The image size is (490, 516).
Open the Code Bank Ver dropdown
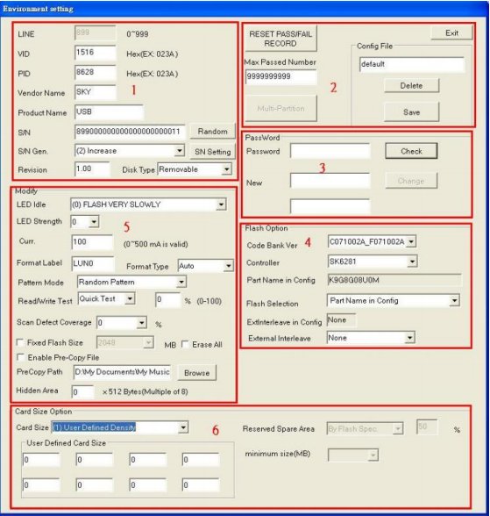[411, 241]
